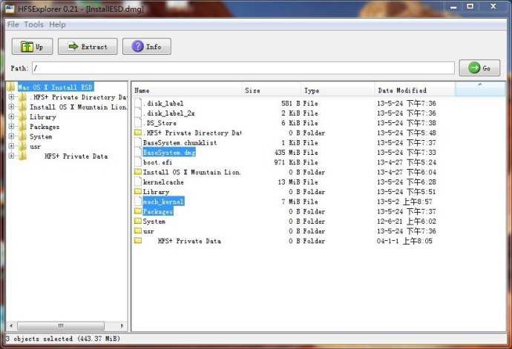Click folder icon of .HFS+ Private Directory Data row

coord(138,133)
